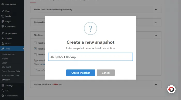Click the Collapse menu arrow icon
The image size is (181, 100).
coord(3,96)
